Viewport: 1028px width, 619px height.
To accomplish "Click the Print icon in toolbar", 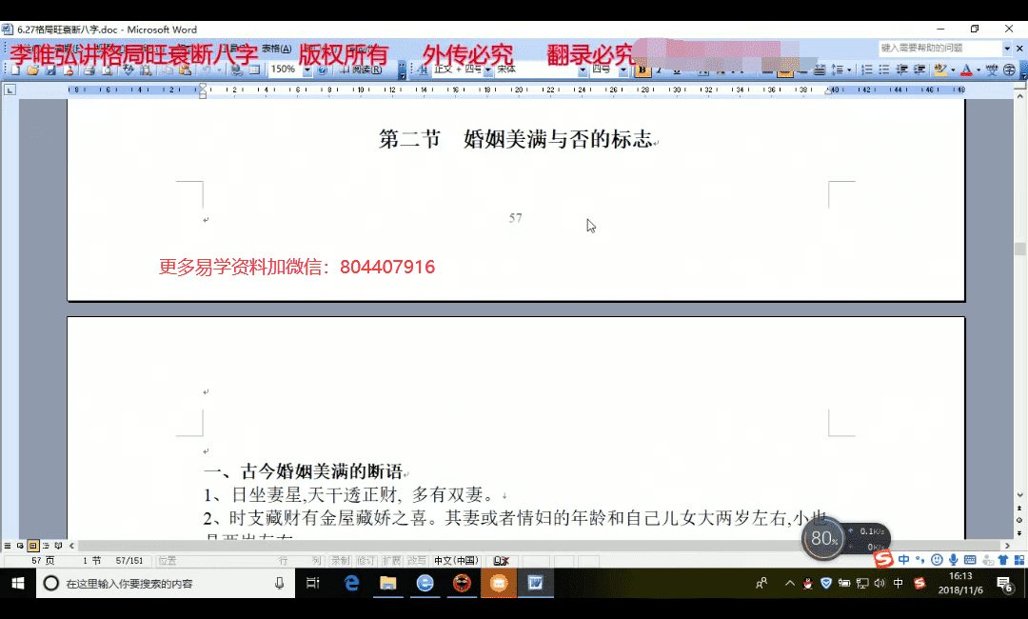I will [x=89, y=70].
